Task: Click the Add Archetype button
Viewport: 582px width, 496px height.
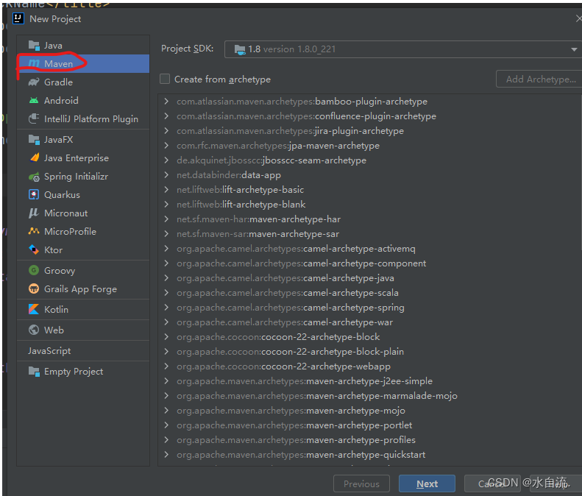Action: coord(540,79)
